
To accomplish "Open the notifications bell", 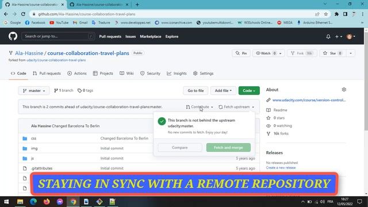I will [328, 37].
